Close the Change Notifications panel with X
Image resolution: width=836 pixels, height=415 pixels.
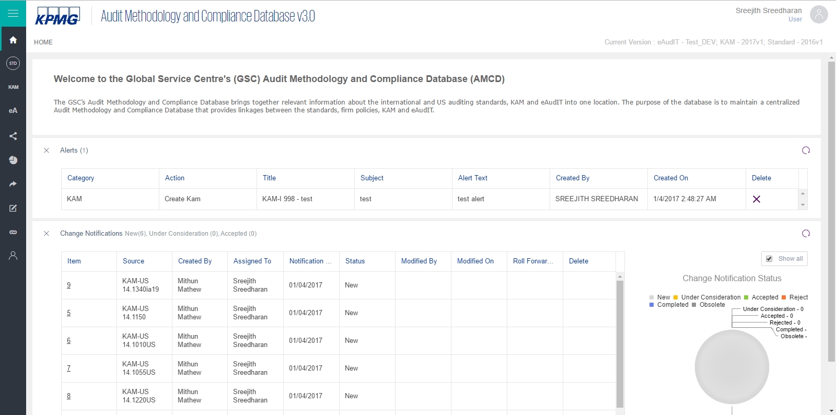click(x=47, y=234)
